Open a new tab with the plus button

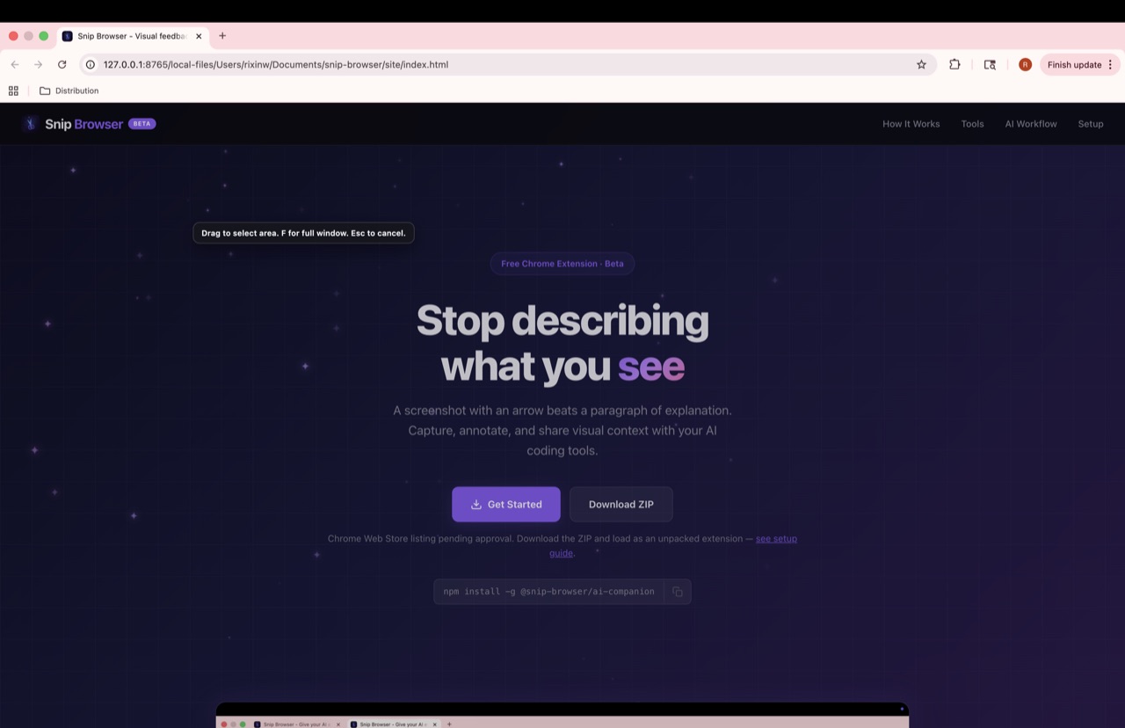pos(222,36)
